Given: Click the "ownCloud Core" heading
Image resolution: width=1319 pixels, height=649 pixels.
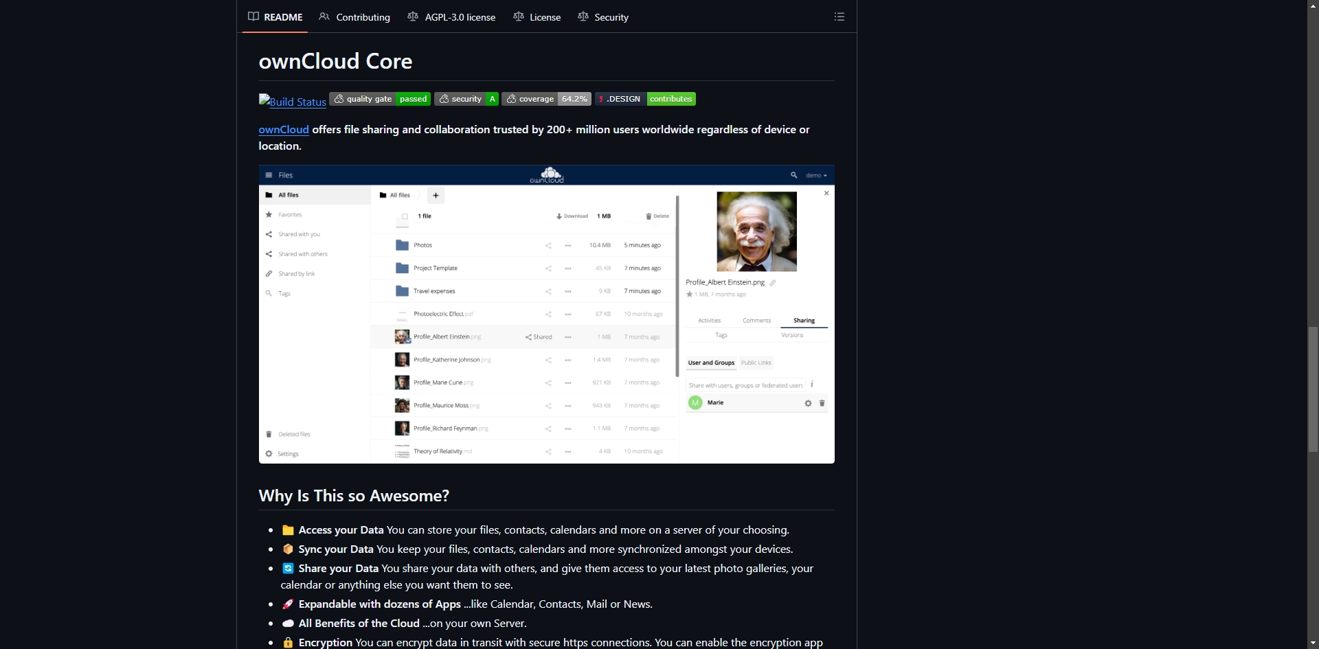Looking at the screenshot, I should (335, 61).
